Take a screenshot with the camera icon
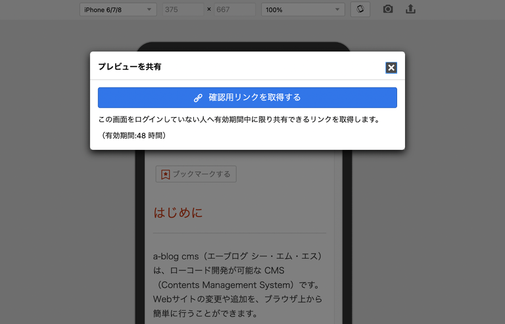Screen dimensions: 505x324 (x=388, y=9)
